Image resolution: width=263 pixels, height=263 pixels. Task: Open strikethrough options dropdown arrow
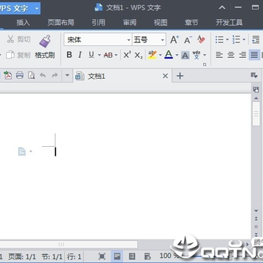click(116, 56)
